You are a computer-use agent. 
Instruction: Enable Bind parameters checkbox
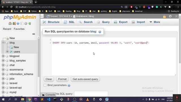click(x=45, y=85)
